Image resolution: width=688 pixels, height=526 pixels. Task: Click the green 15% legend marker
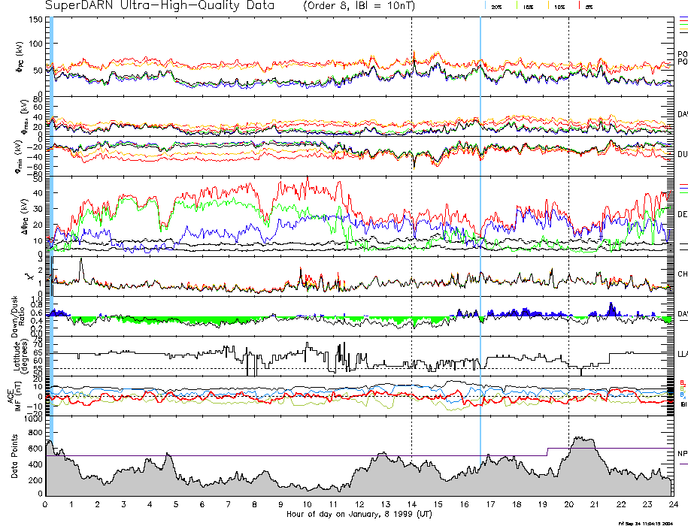pyautogui.click(x=517, y=6)
